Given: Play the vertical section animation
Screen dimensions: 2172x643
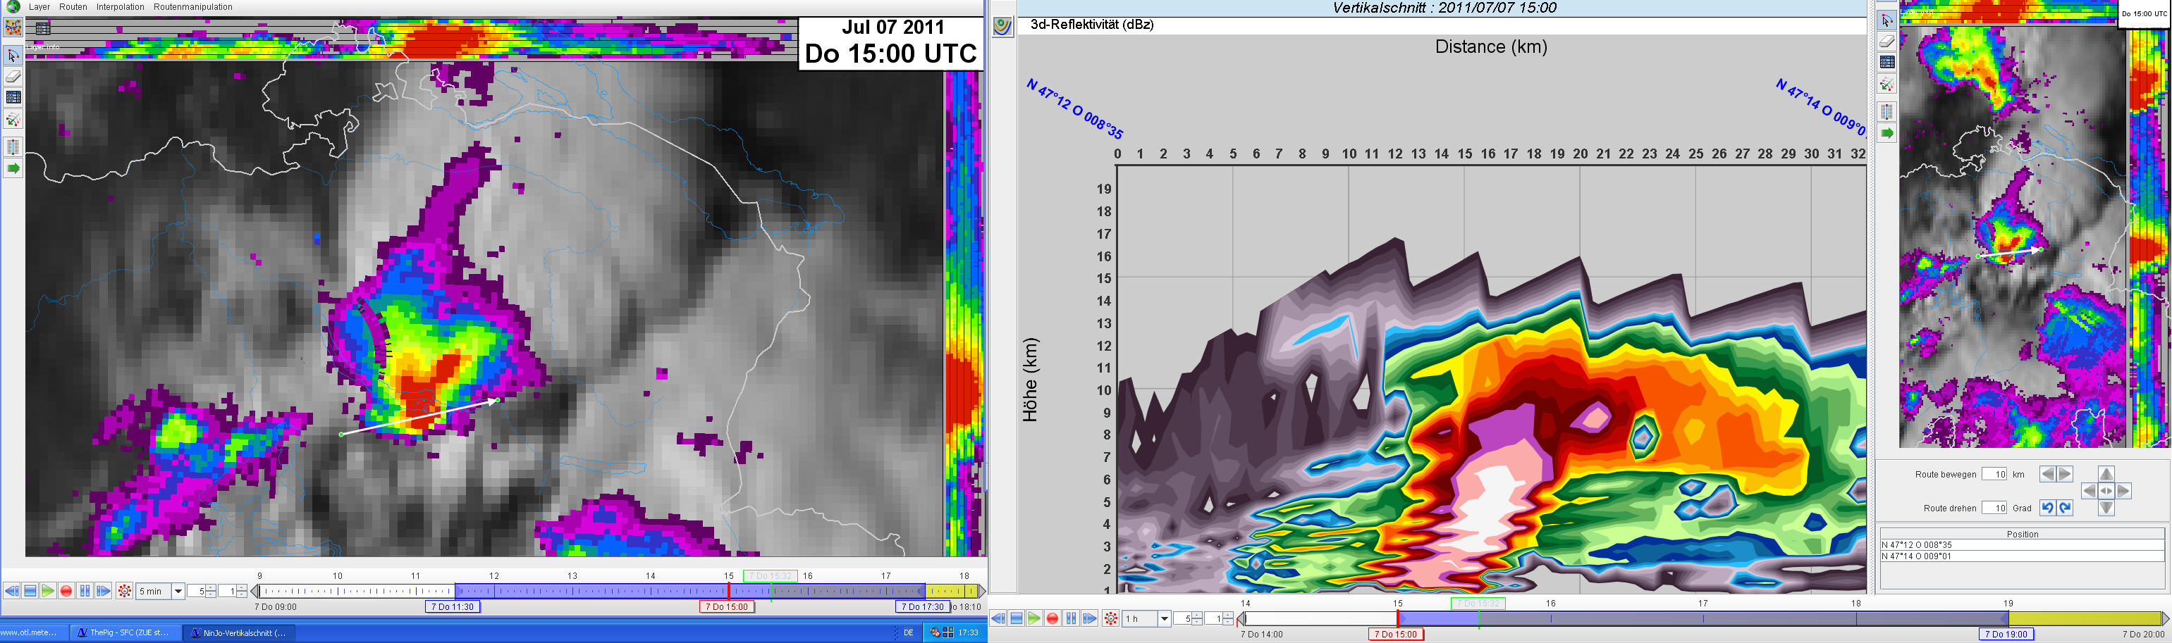Looking at the screenshot, I should click(x=1035, y=618).
